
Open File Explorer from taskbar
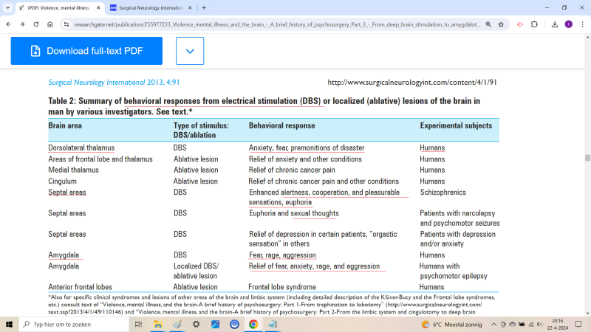click(157, 324)
